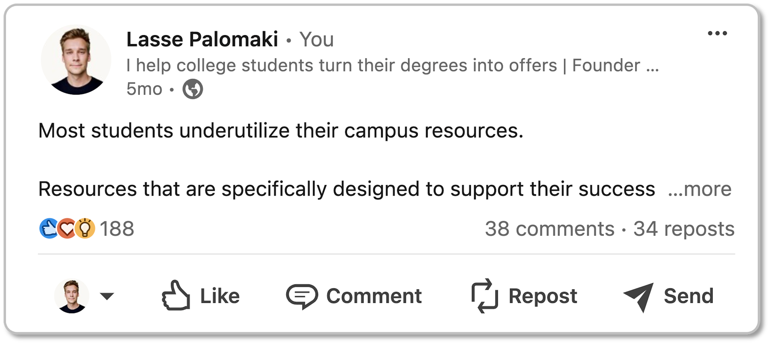This screenshot has width=771, height=344.
Task: Click the speech bubble Comment icon
Action: [302, 296]
